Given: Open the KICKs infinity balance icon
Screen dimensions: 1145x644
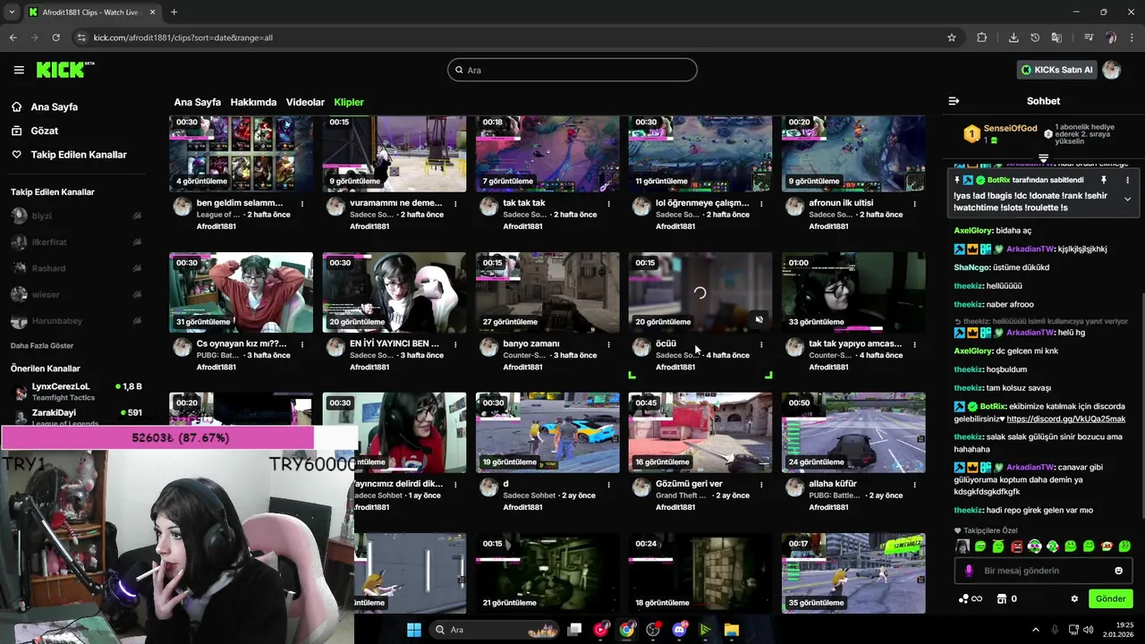Looking at the screenshot, I should pos(971,598).
